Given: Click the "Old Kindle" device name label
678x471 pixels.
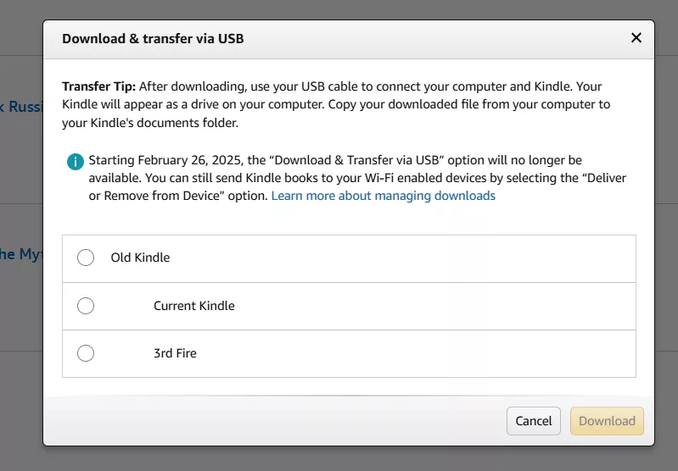Looking at the screenshot, I should coord(140,258).
